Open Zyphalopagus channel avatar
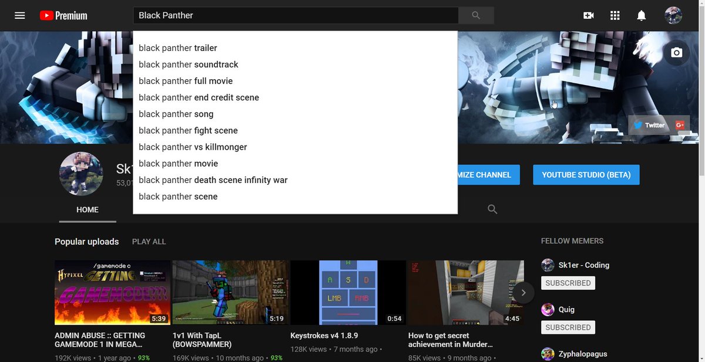 point(548,354)
